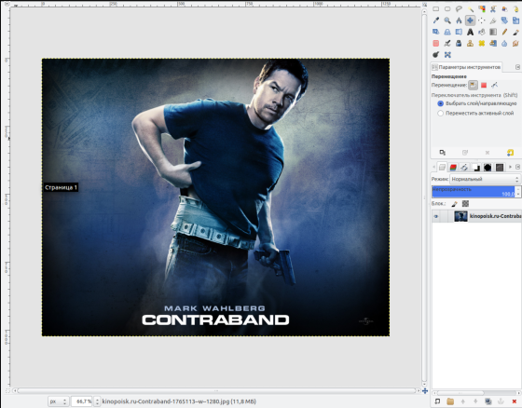This screenshot has width=522, height=408.
Task: Create a new layer button
Action: pyautogui.click(x=437, y=401)
